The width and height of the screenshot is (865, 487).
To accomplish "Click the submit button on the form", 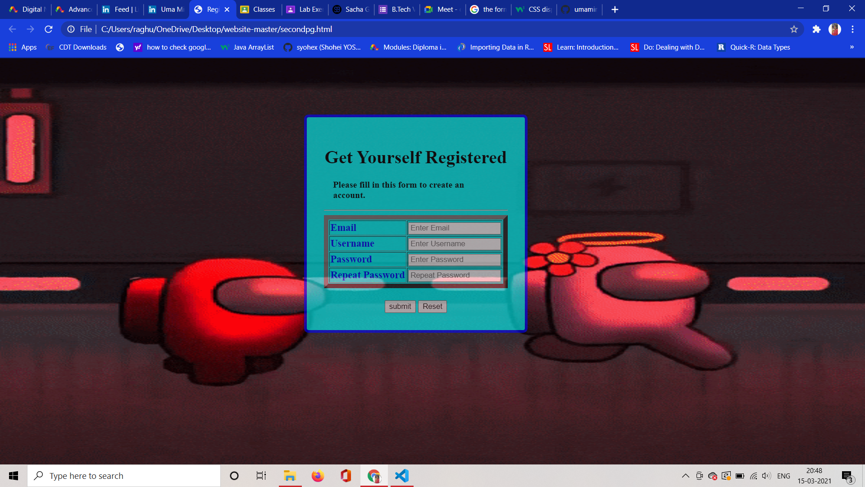I will (x=400, y=306).
